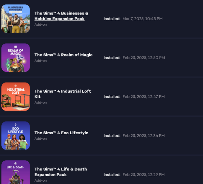Viewport: 203px width, 184px height.
Task: Click the Realm of Magic cover thumbnail
Action: (x=16, y=57)
